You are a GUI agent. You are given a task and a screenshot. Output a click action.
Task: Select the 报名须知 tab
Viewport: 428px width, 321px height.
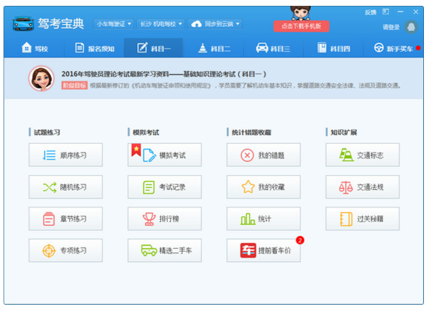pyautogui.click(x=95, y=48)
